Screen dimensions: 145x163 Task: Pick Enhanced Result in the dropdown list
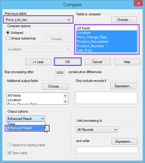tap(26, 128)
